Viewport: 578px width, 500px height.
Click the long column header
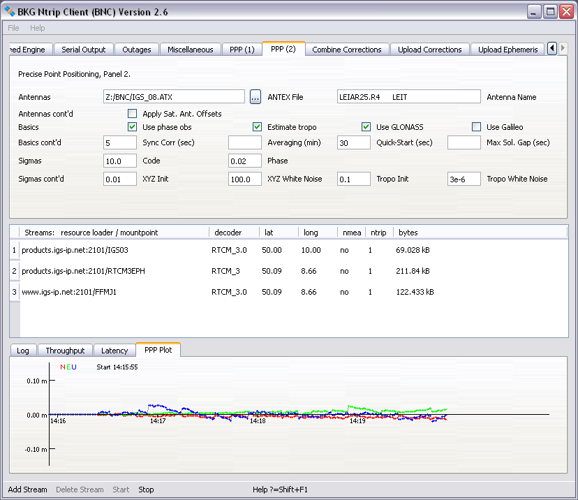coord(318,233)
